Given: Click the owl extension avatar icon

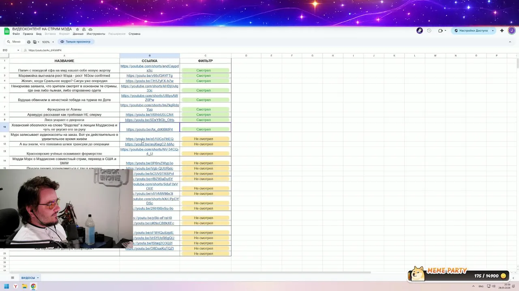Looking at the screenshot, I should click(x=420, y=30).
